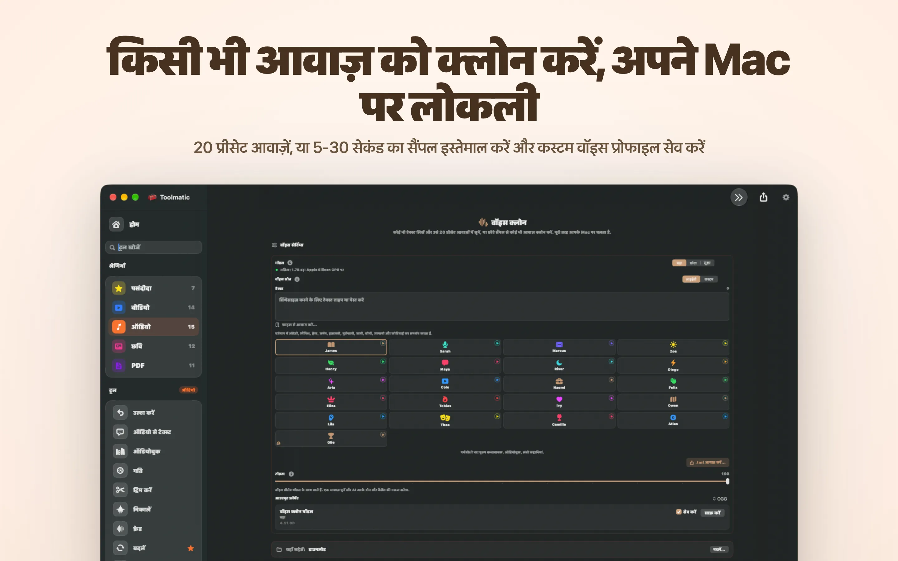Adjust the तीव्रता intensity slider handle
898x561 pixels.
pyautogui.click(x=727, y=481)
